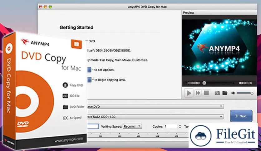
Task: Click the Preview panel label
Action: [189, 13]
